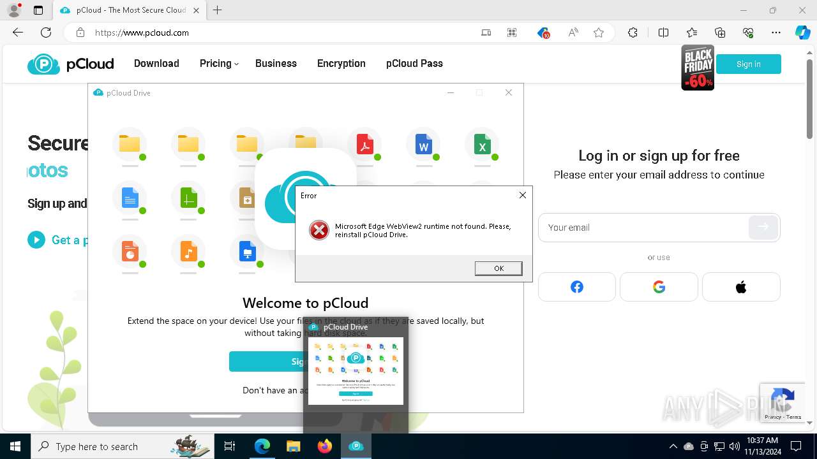Open the Windows Start menu
The width and height of the screenshot is (817, 459).
15,446
